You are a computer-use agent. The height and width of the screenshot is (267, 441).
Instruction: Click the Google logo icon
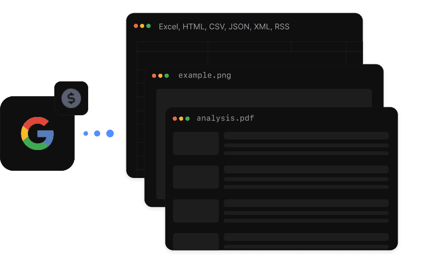point(37,133)
